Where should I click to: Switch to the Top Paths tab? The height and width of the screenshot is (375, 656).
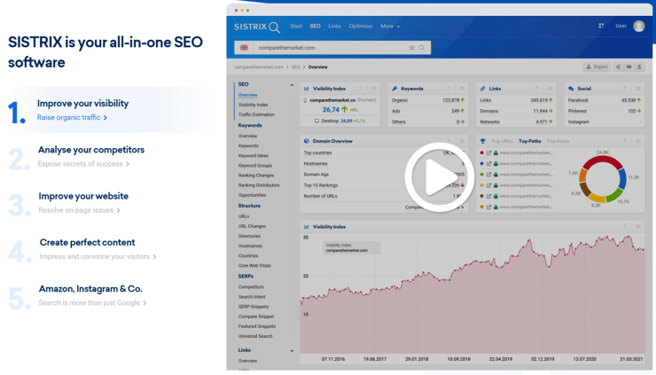pos(529,141)
